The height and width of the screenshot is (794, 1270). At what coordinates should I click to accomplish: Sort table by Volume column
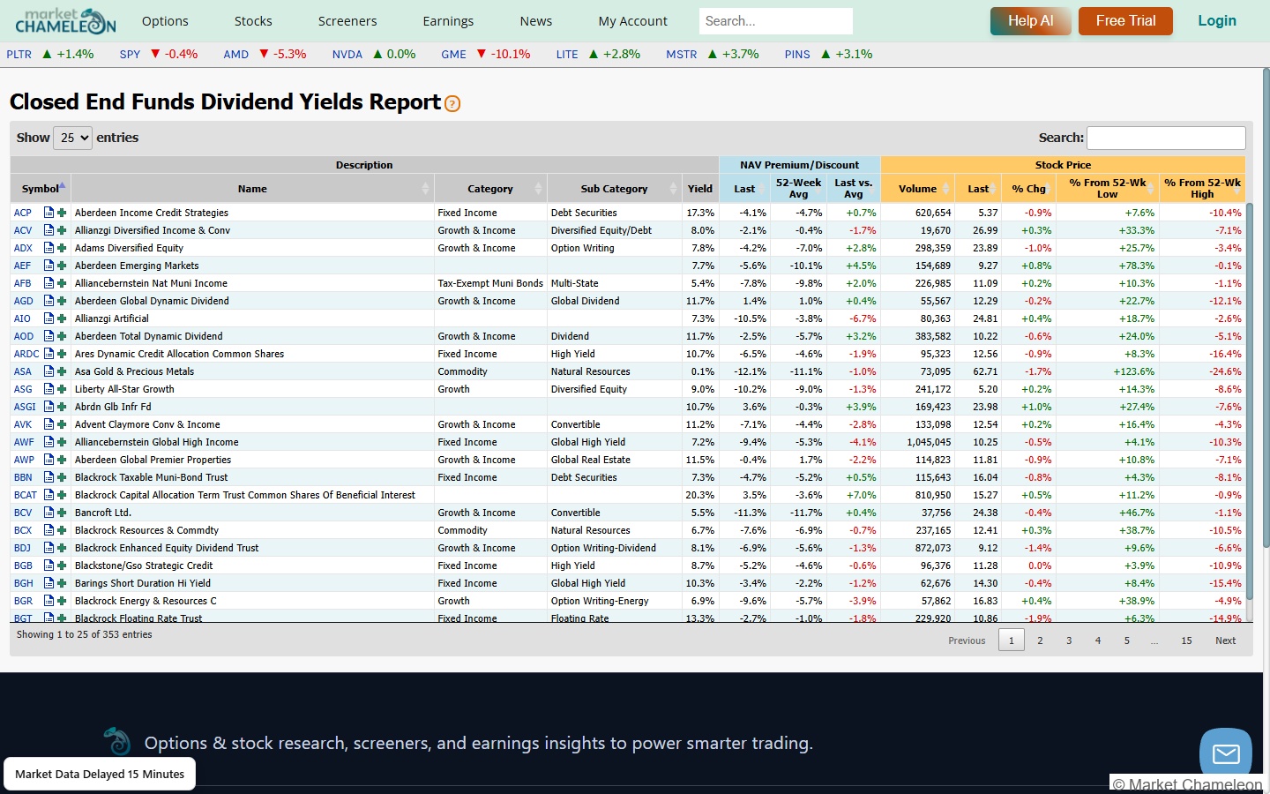pos(918,189)
